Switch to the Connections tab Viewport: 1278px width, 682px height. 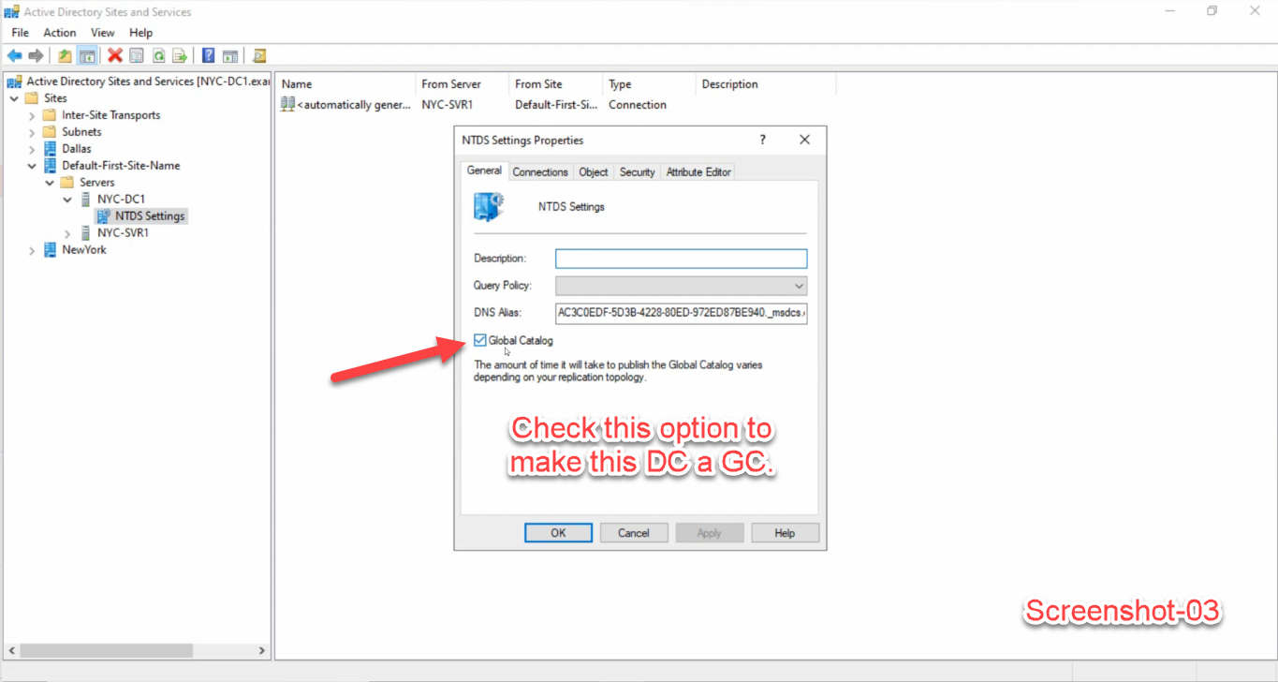[540, 172]
